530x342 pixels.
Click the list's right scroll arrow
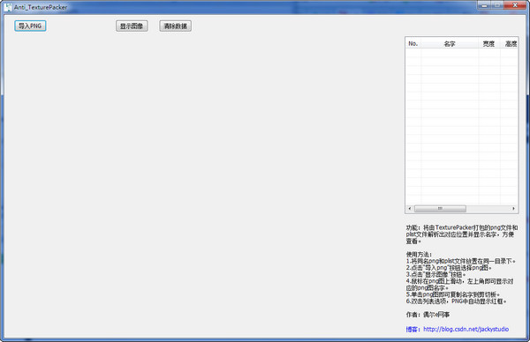pos(513,208)
